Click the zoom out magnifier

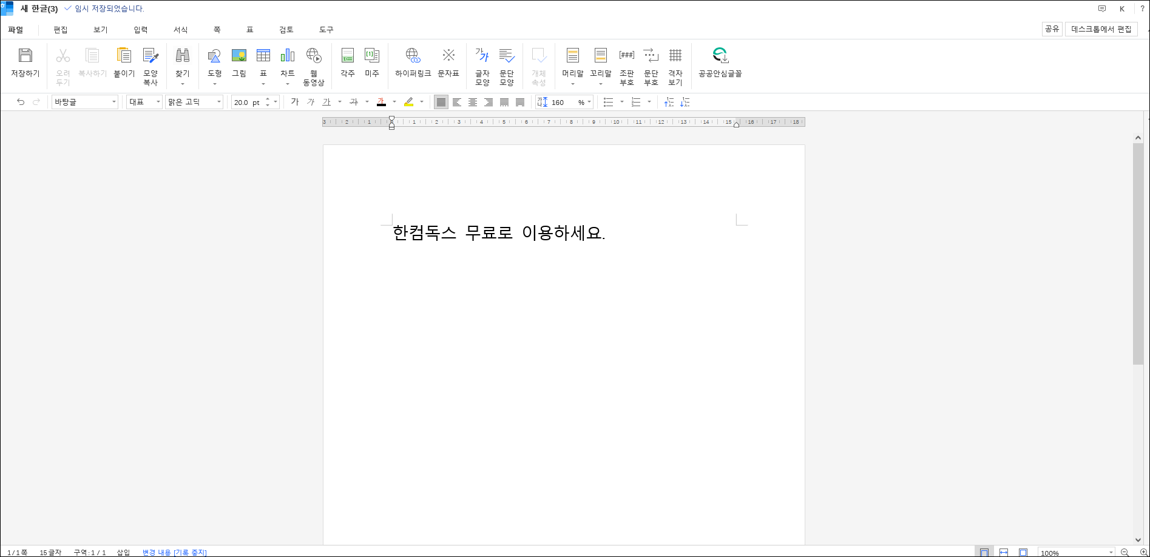[1125, 552]
